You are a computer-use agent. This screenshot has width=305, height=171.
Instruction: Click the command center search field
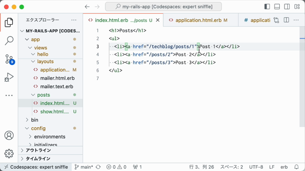click(x=163, y=7)
